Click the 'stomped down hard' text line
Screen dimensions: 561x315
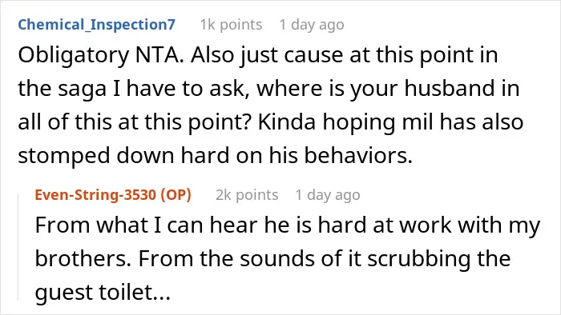(123, 156)
